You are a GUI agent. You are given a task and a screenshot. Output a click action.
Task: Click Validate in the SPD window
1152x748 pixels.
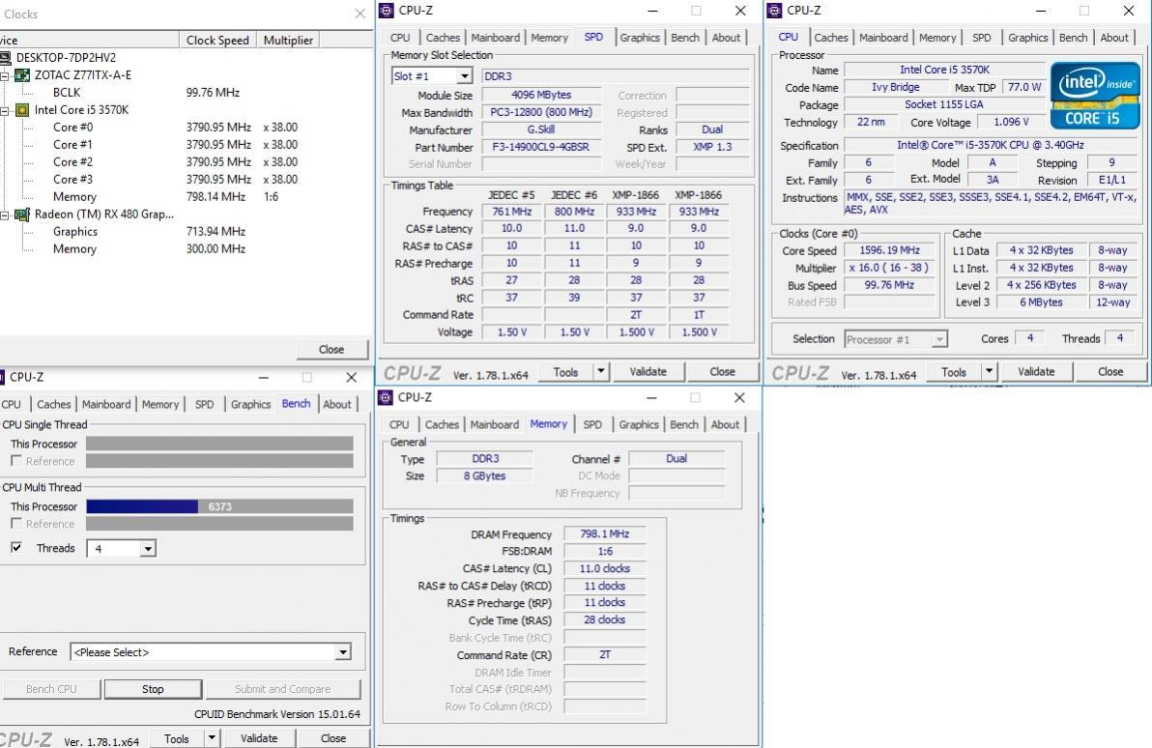[648, 372]
